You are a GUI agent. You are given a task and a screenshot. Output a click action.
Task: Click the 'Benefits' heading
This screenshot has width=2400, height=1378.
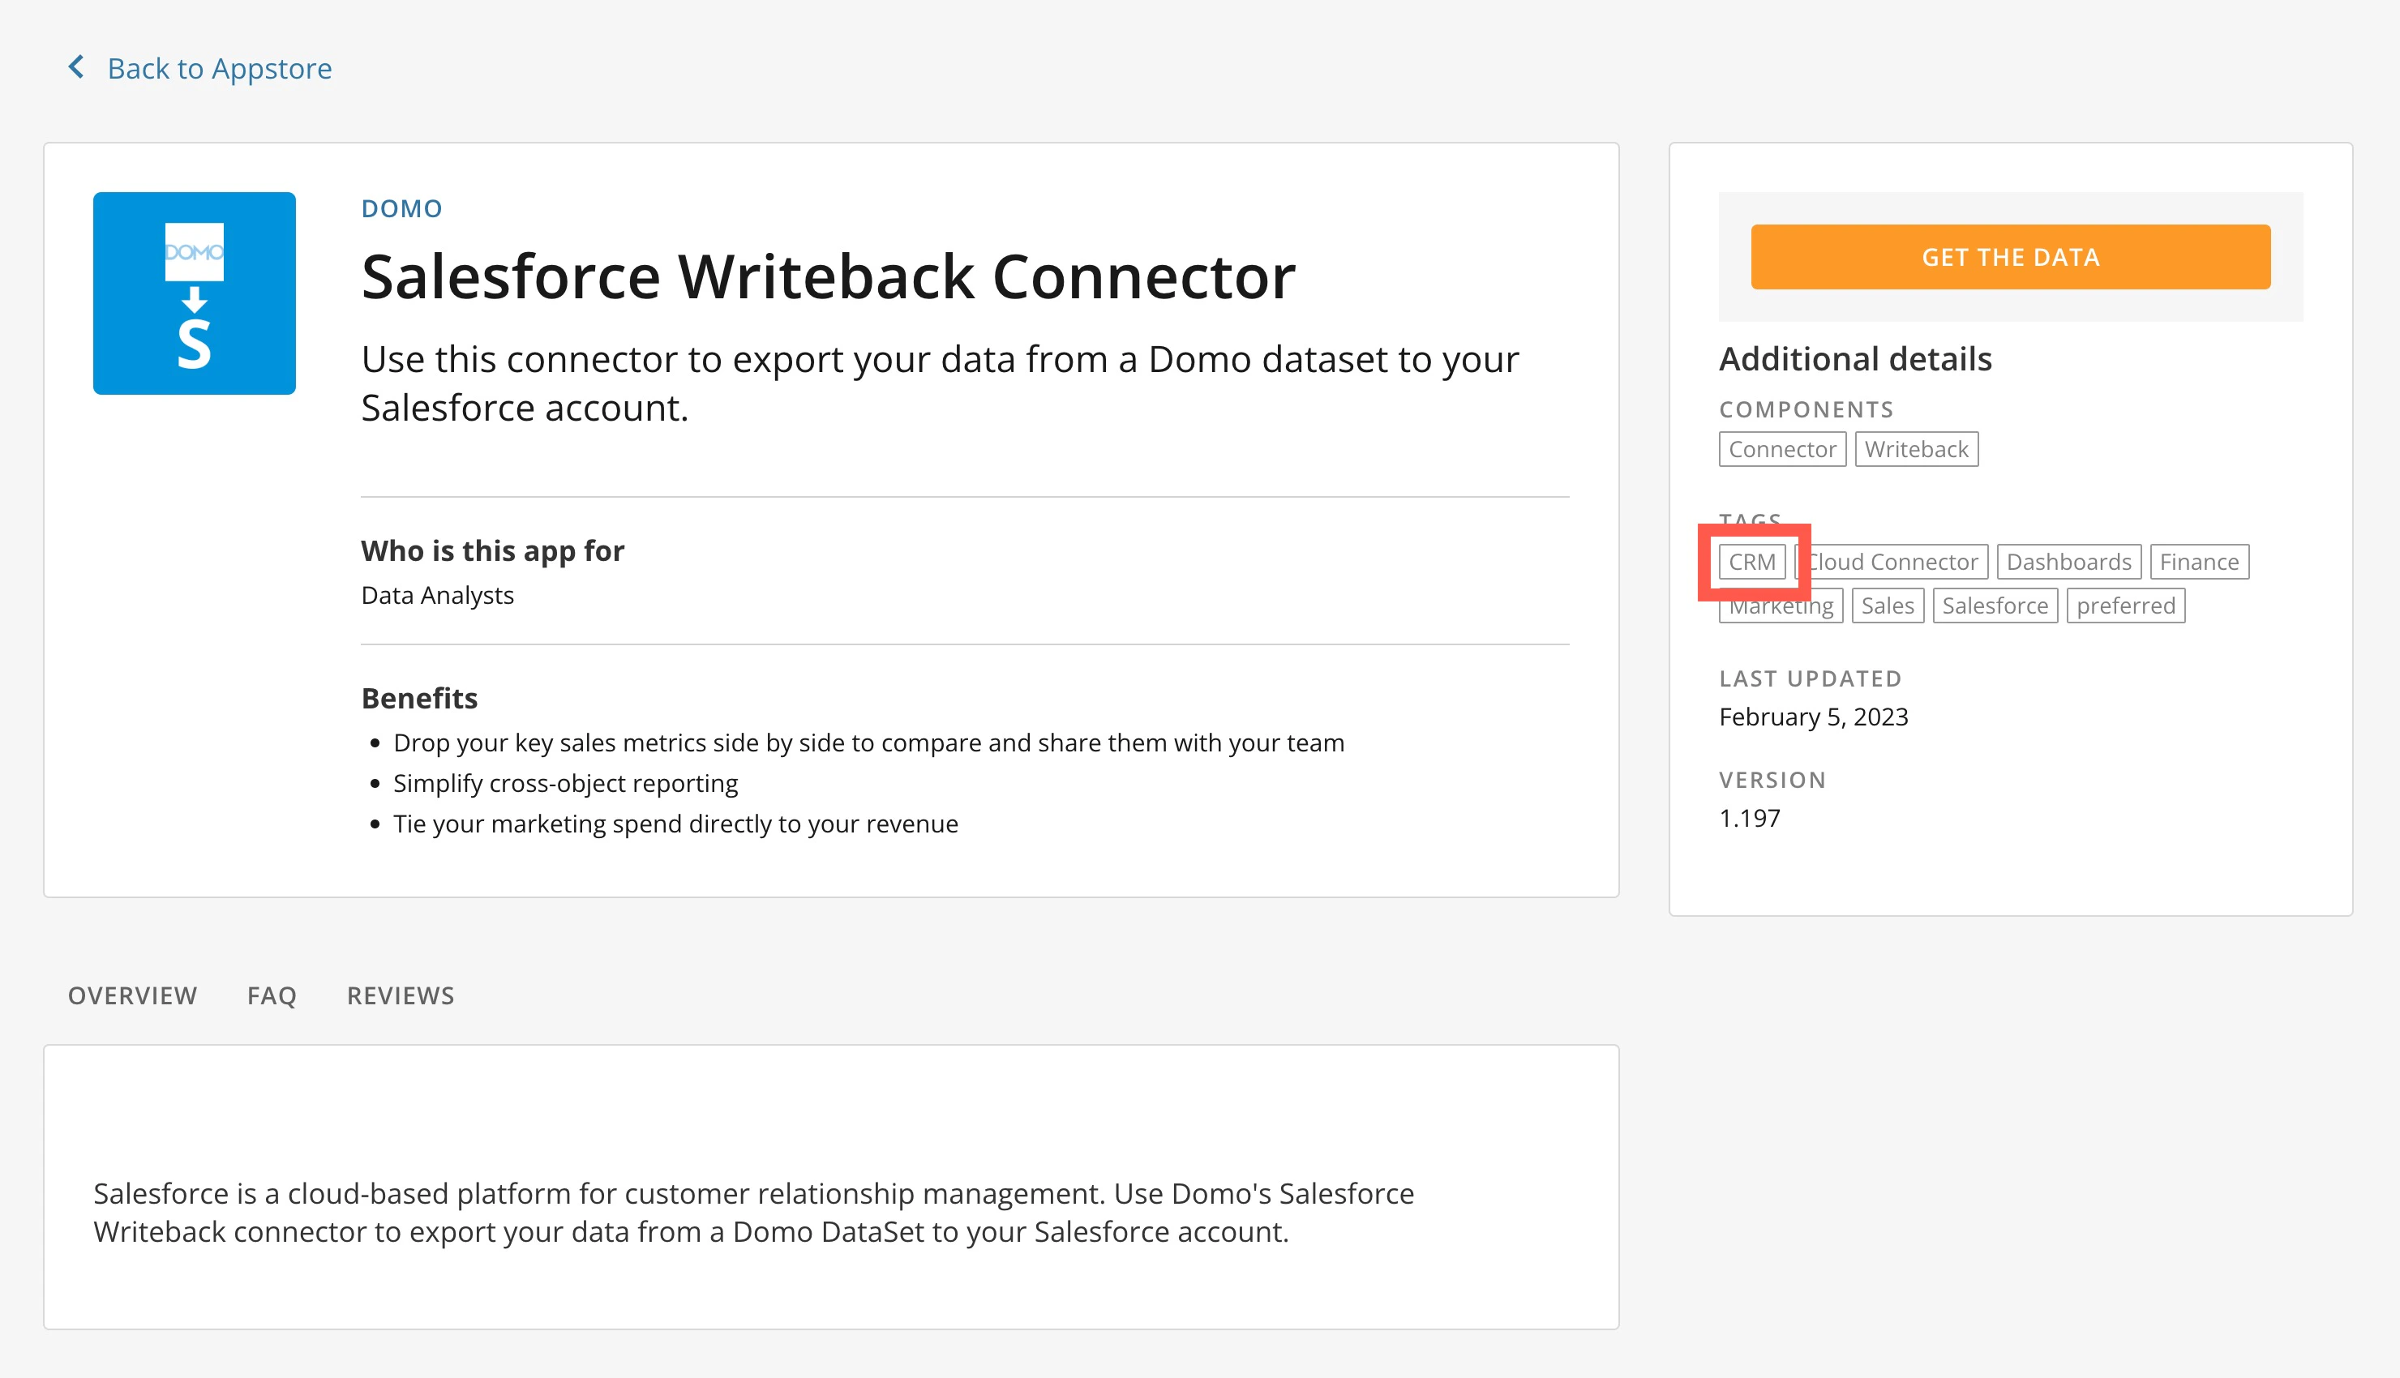point(419,699)
